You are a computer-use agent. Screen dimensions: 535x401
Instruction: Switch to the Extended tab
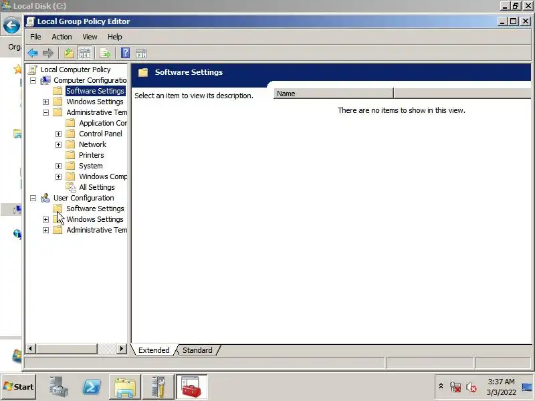point(154,350)
